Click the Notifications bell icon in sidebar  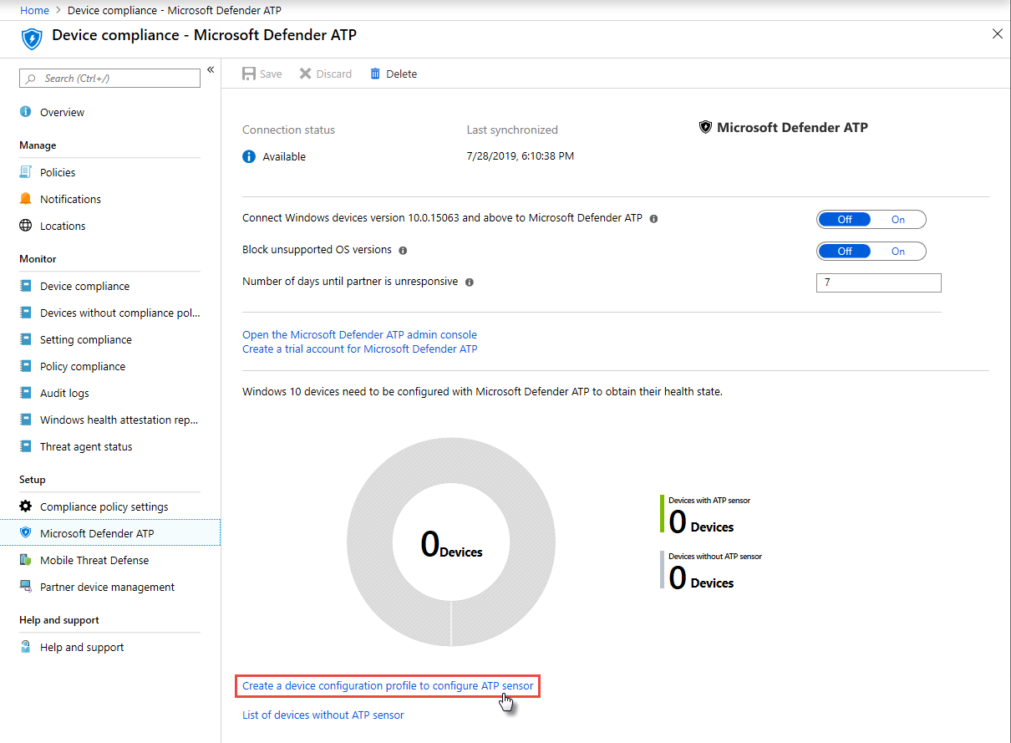click(25, 199)
